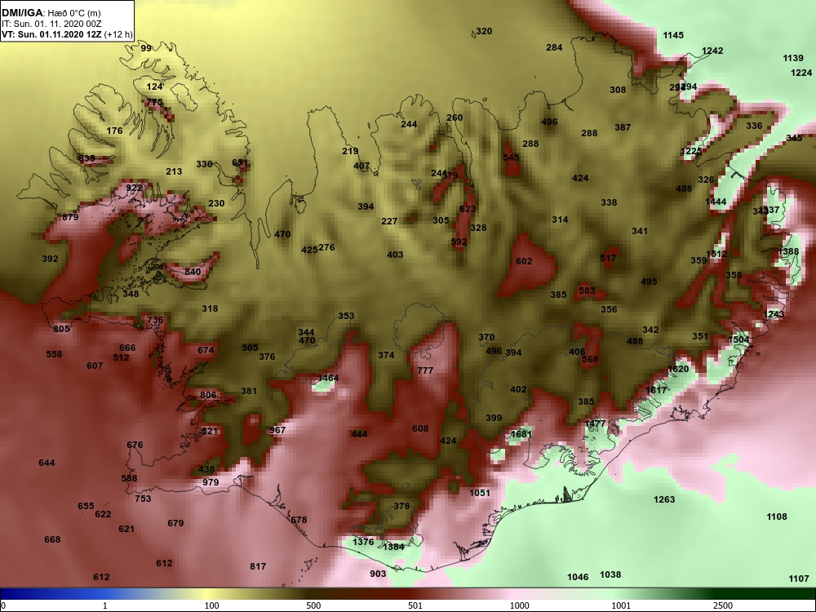The height and width of the screenshot is (612, 816).
Task: Click the 'DMI/IGA: Hæð 0°C (m)' title line
Action: [x=52, y=12]
